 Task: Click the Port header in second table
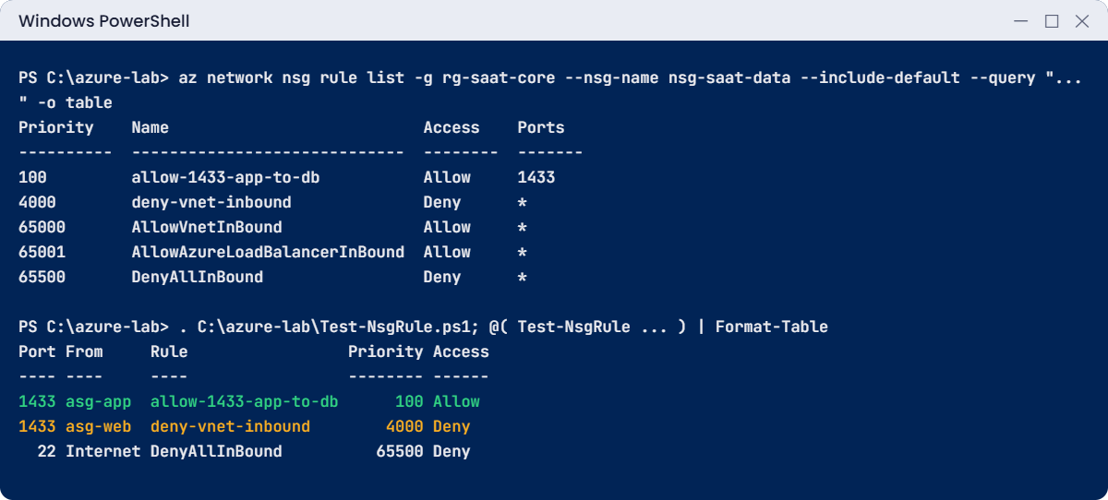[x=37, y=351]
